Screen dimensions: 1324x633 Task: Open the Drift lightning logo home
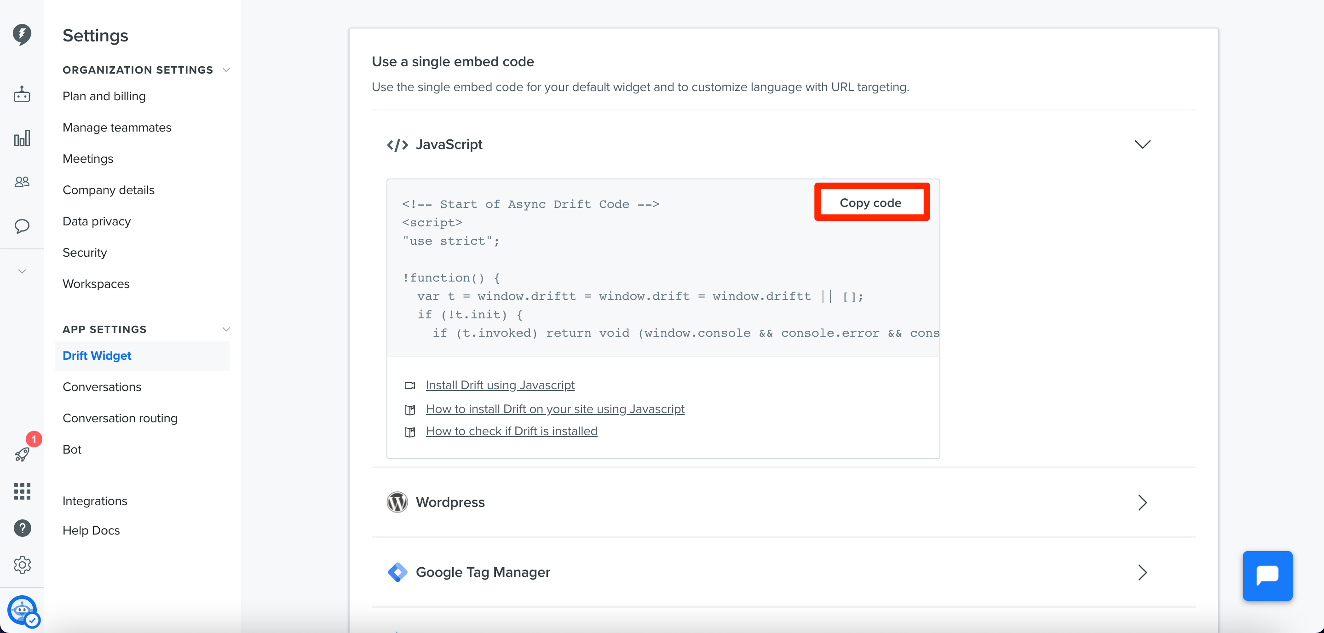coord(22,35)
